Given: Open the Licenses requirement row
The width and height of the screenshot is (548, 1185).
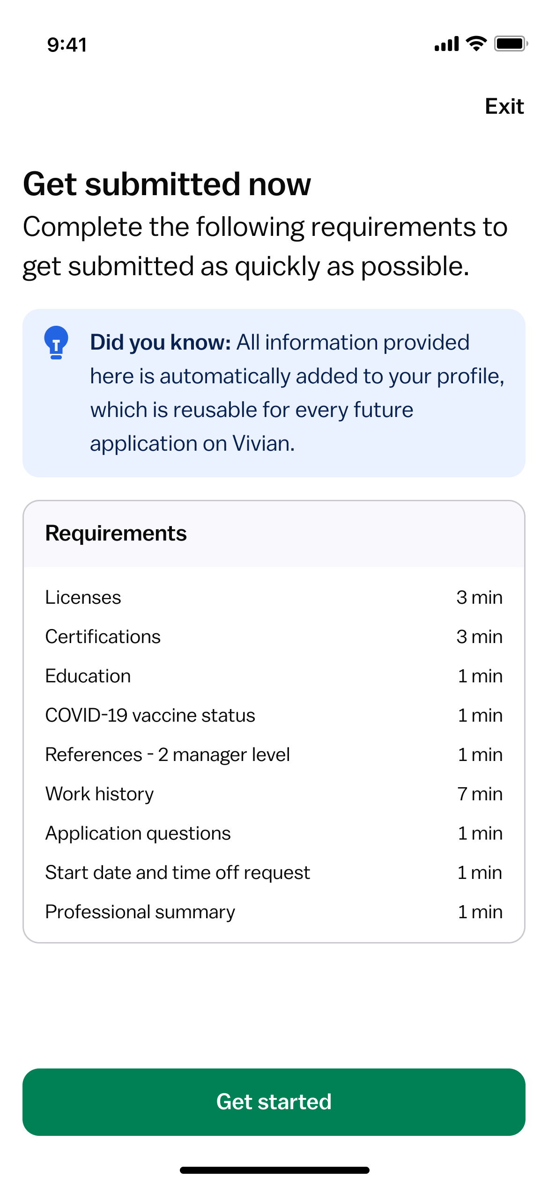Looking at the screenshot, I should (x=274, y=597).
